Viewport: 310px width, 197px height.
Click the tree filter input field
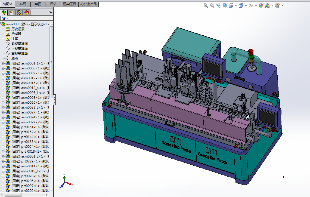click(x=27, y=18)
